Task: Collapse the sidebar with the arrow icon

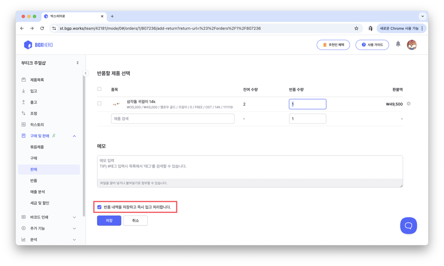Action: [x=85, y=73]
